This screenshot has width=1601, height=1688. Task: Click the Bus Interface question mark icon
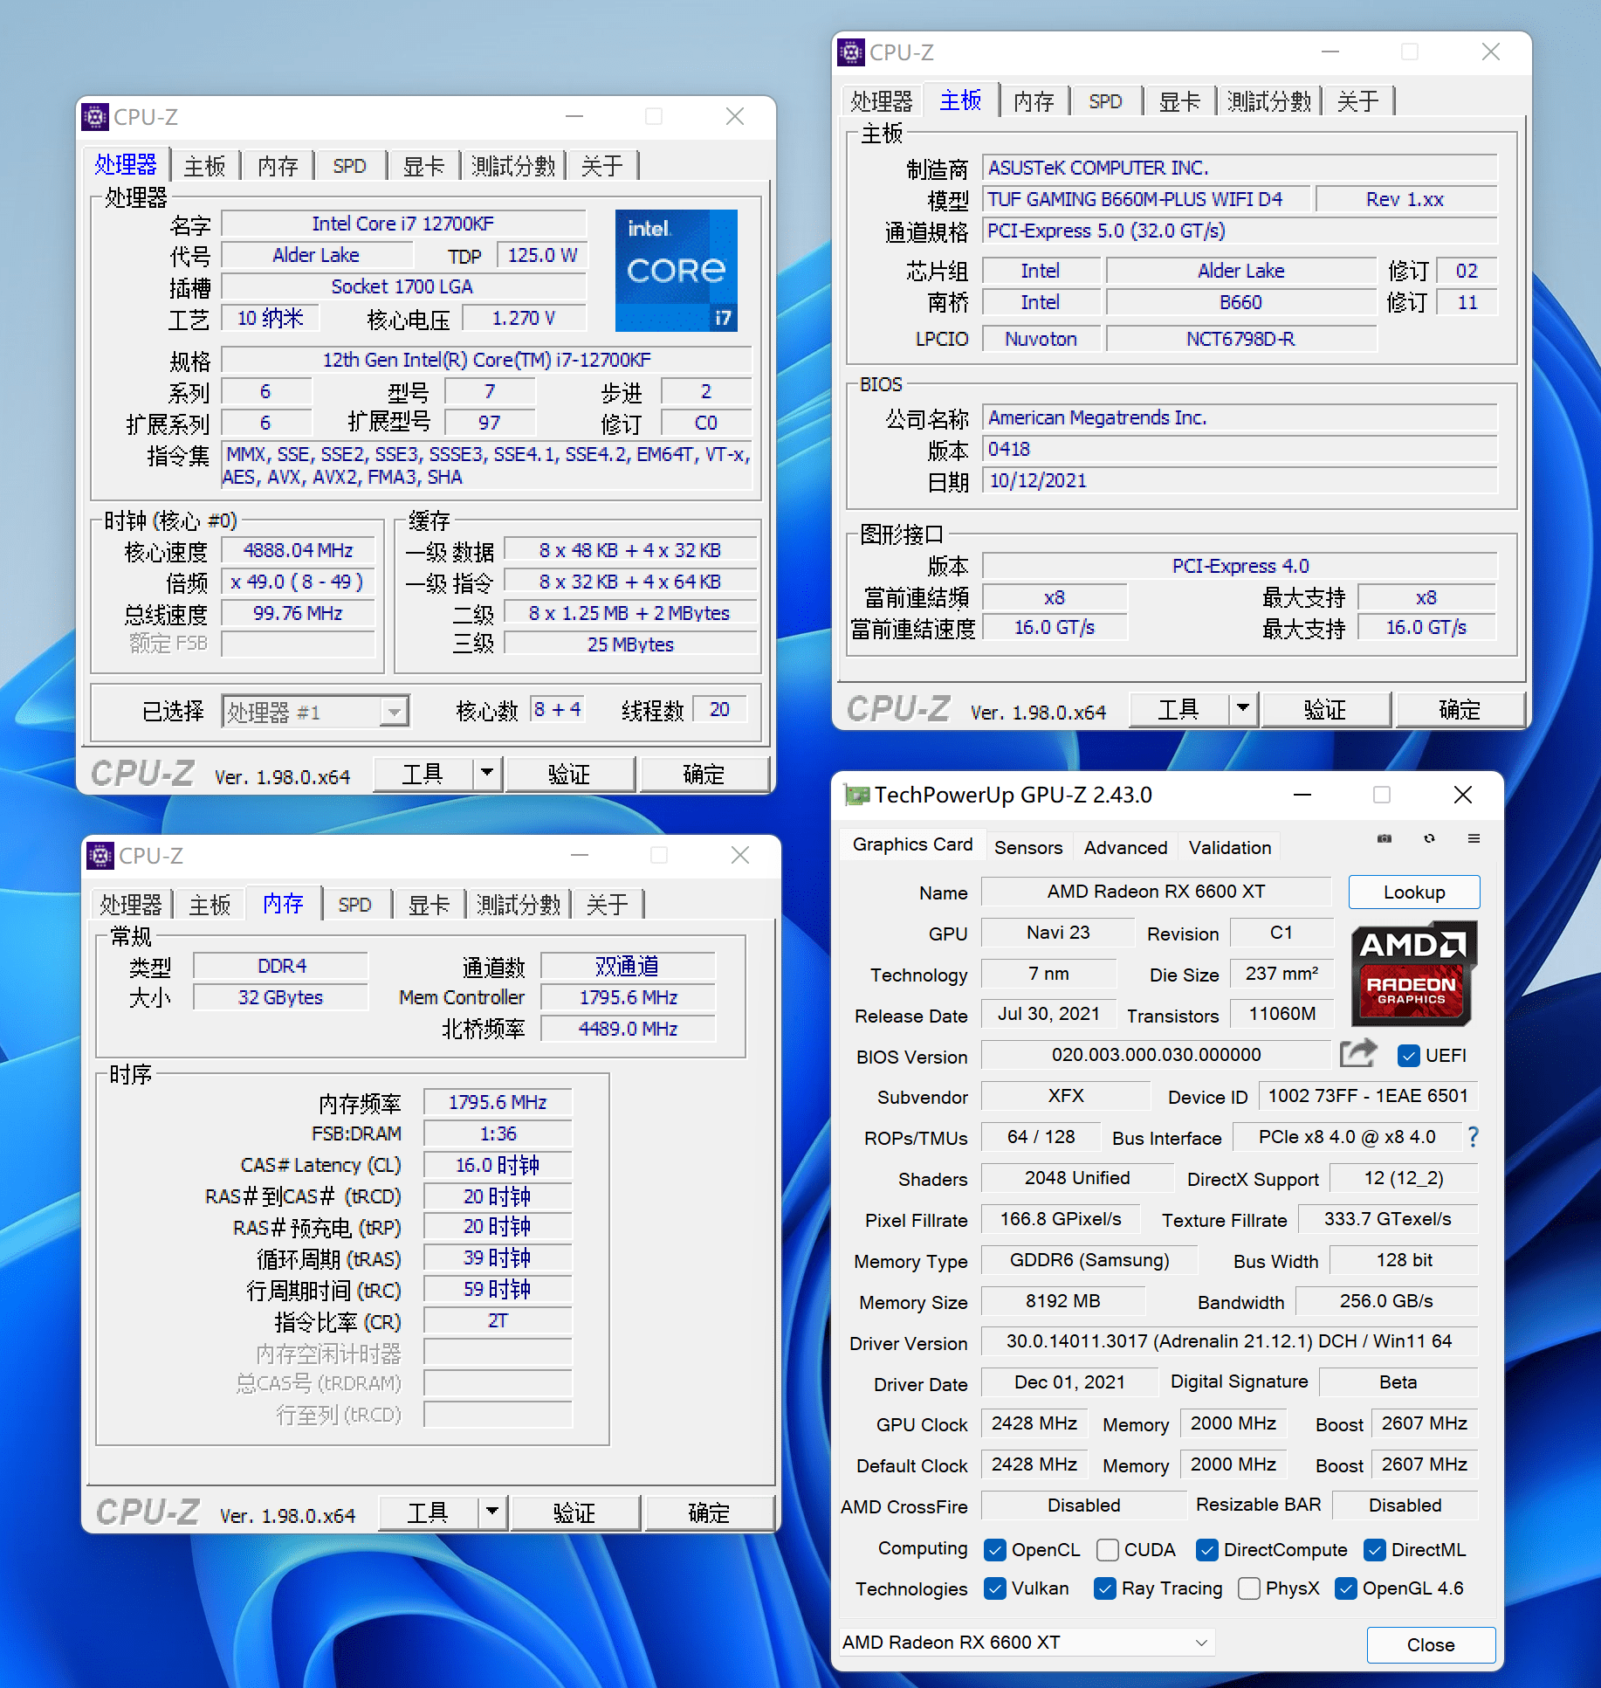point(1474,1137)
